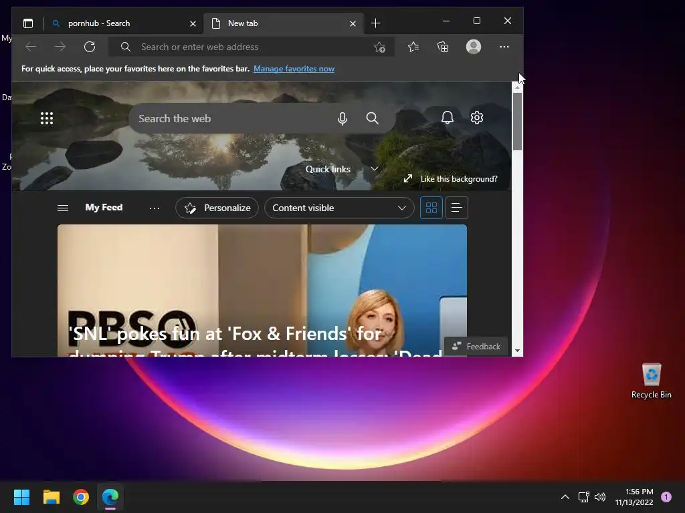Click the browser forward arrow
The height and width of the screenshot is (513, 685).
pos(60,47)
